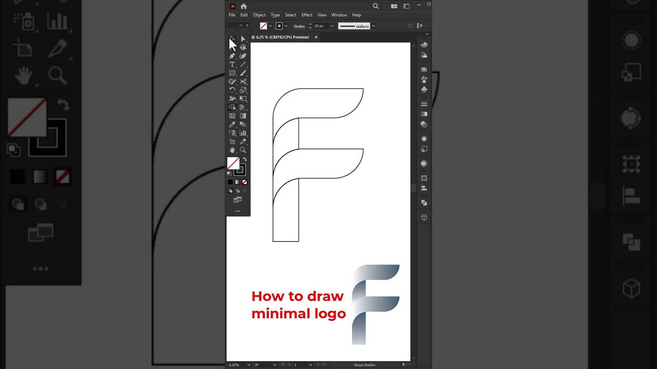The width and height of the screenshot is (657, 369).
Task: Select the Free Transform tool
Action: pyautogui.click(x=243, y=98)
